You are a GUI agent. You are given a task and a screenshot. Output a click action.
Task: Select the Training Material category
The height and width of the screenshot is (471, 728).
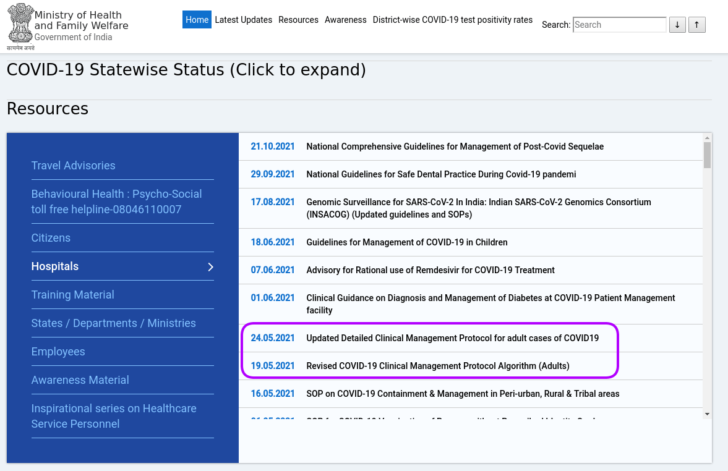[x=72, y=295]
